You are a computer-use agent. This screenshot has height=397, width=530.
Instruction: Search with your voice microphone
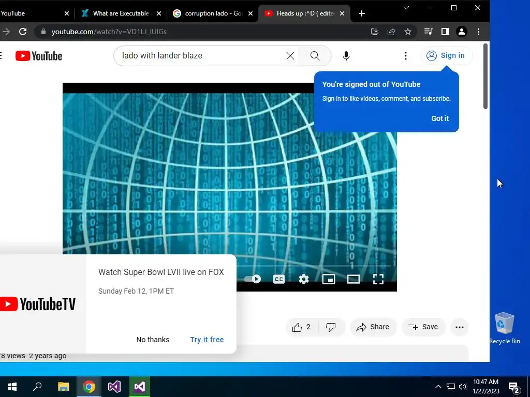click(346, 56)
